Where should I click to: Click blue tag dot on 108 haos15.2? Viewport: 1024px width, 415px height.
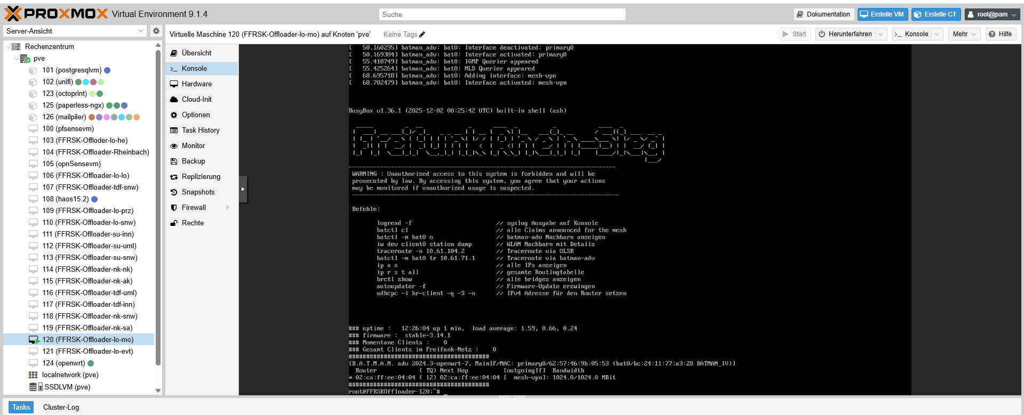(94, 199)
